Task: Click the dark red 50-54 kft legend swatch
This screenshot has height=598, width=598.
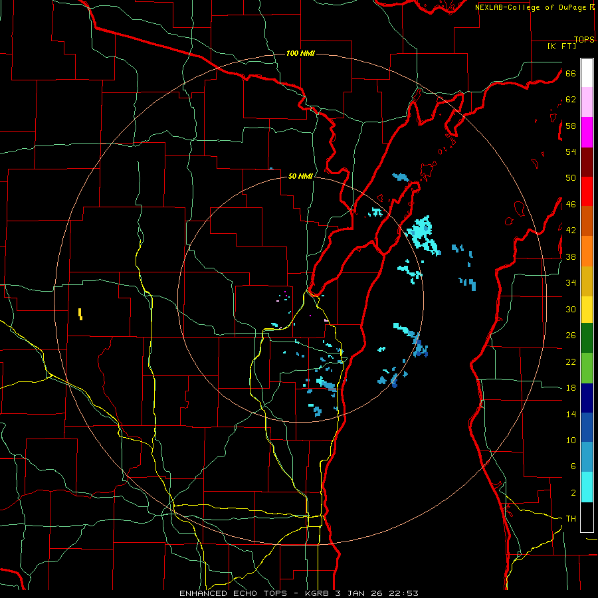Action: (x=587, y=163)
